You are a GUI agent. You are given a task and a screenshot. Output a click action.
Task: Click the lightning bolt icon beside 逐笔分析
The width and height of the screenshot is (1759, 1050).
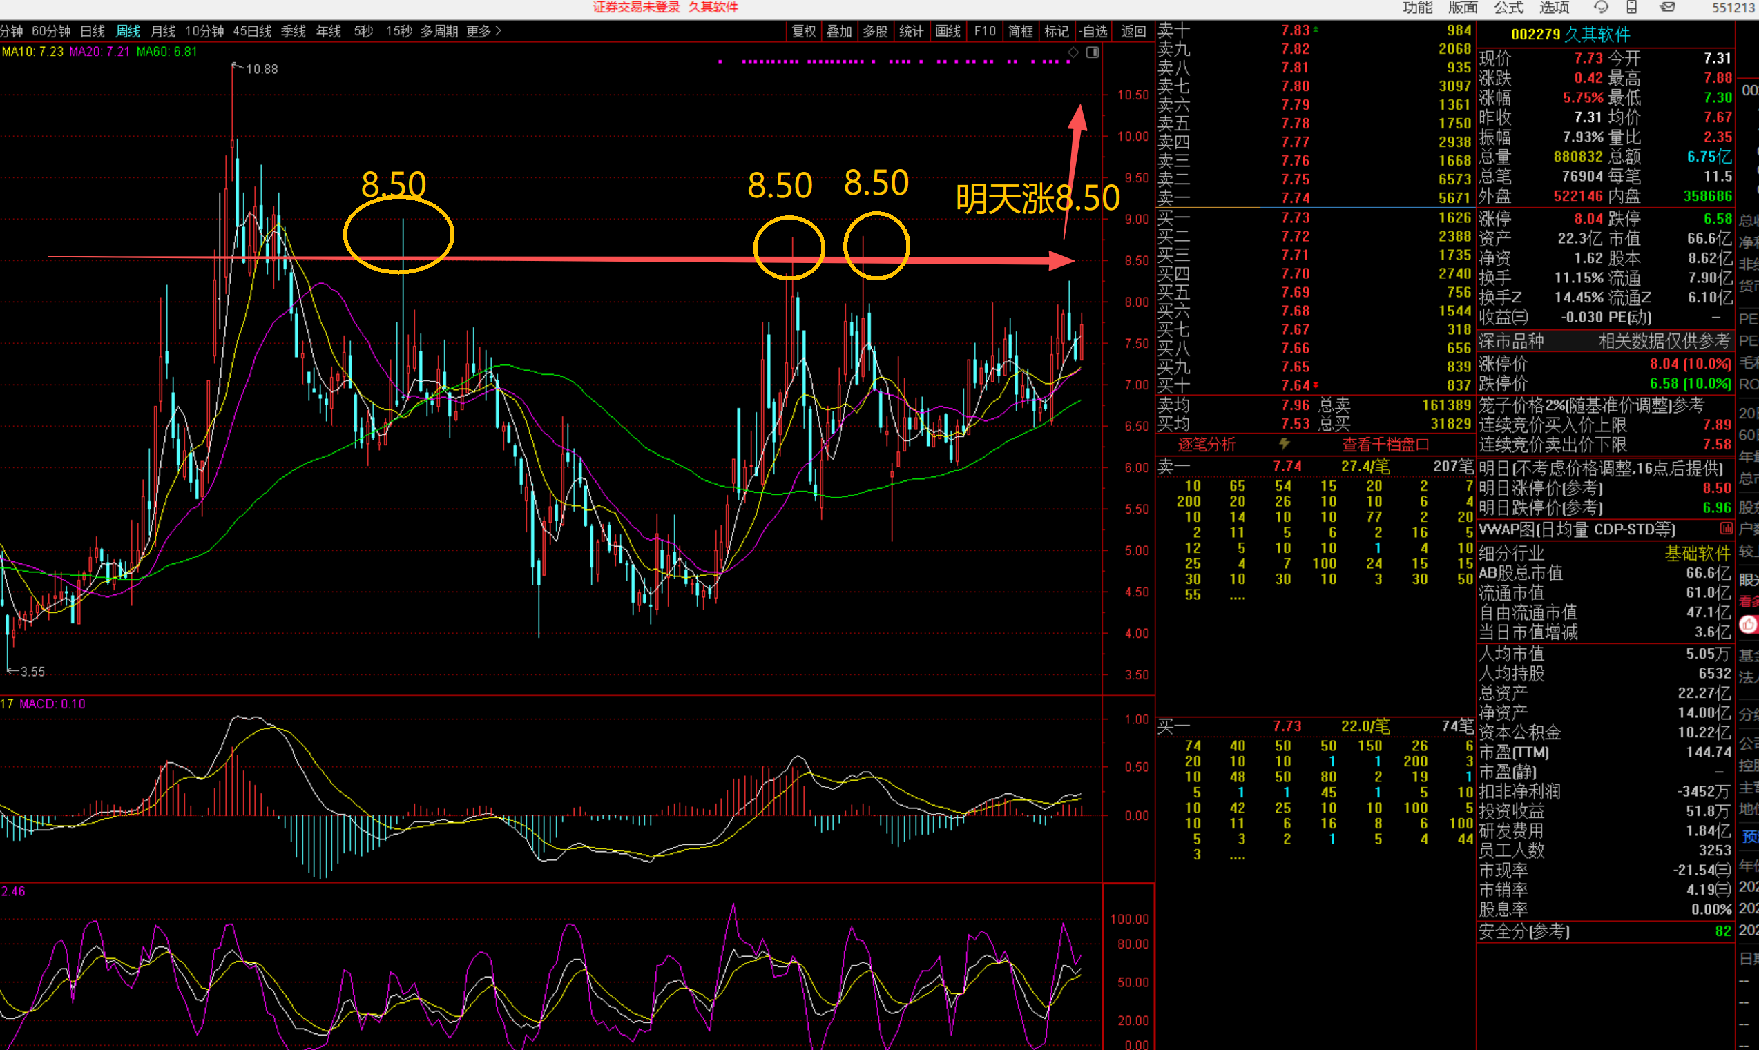pyautogui.click(x=1284, y=444)
